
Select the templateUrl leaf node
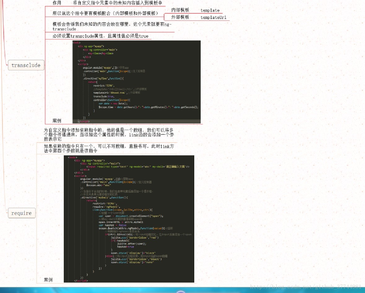point(213,17)
